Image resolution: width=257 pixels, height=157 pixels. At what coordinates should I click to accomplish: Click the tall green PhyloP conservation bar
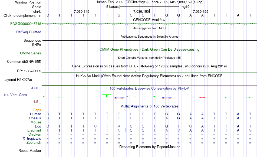[107, 96]
